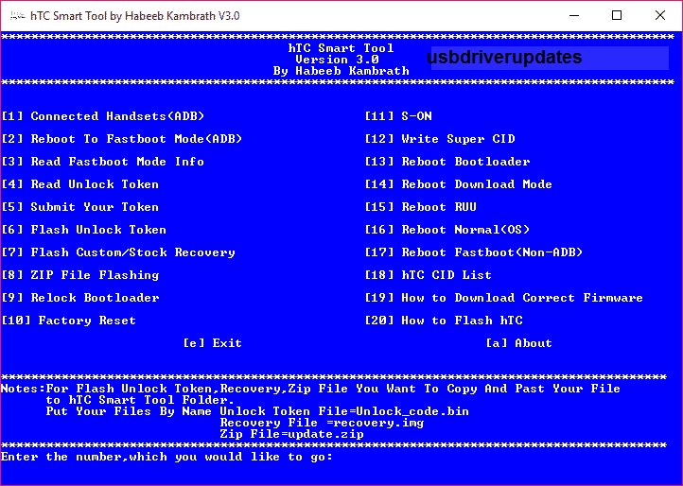The height and width of the screenshot is (486, 683).
Task: Select option [2] Reboot To Fastboot Mode(ADB)
Action: (122, 139)
